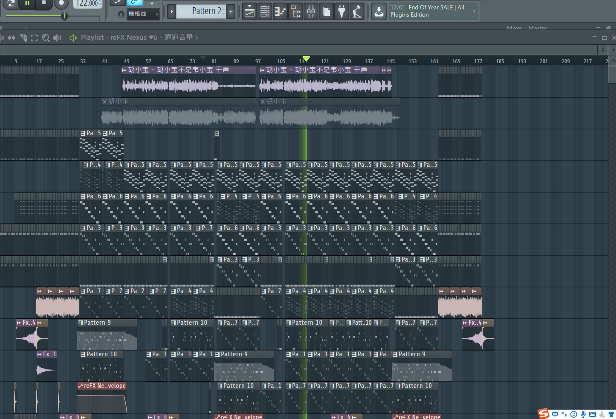616x419 pixels.
Task: Add a new pattern with the plus button
Action: [231, 12]
